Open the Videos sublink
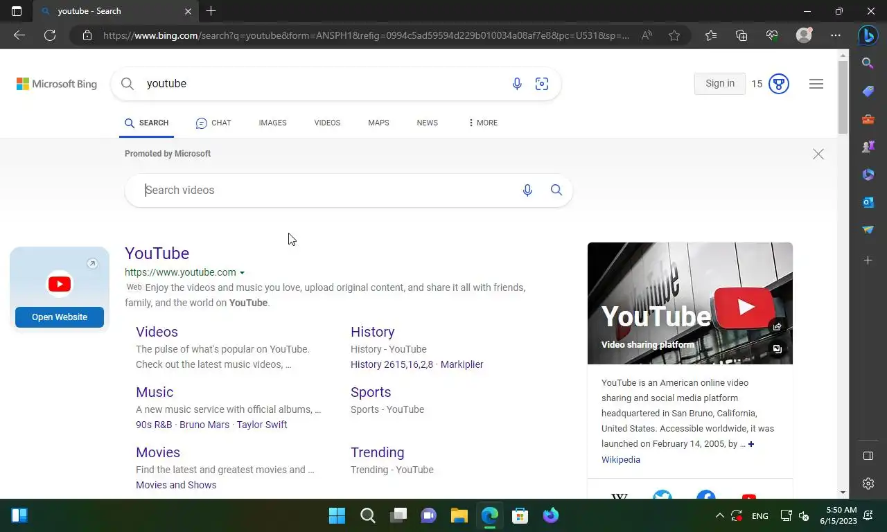Viewport: 887px width, 532px height. (x=157, y=332)
